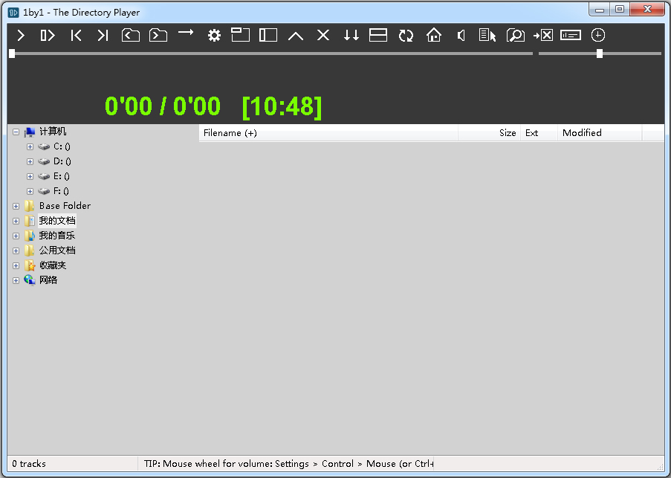Skip to the previous track

(76, 35)
